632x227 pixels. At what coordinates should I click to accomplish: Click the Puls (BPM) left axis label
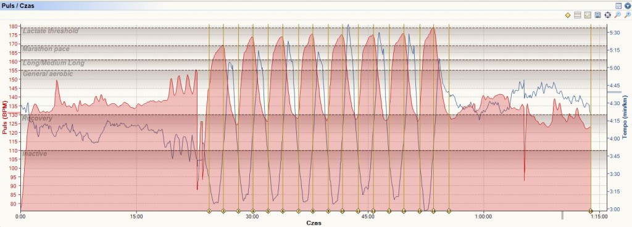pos(4,117)
